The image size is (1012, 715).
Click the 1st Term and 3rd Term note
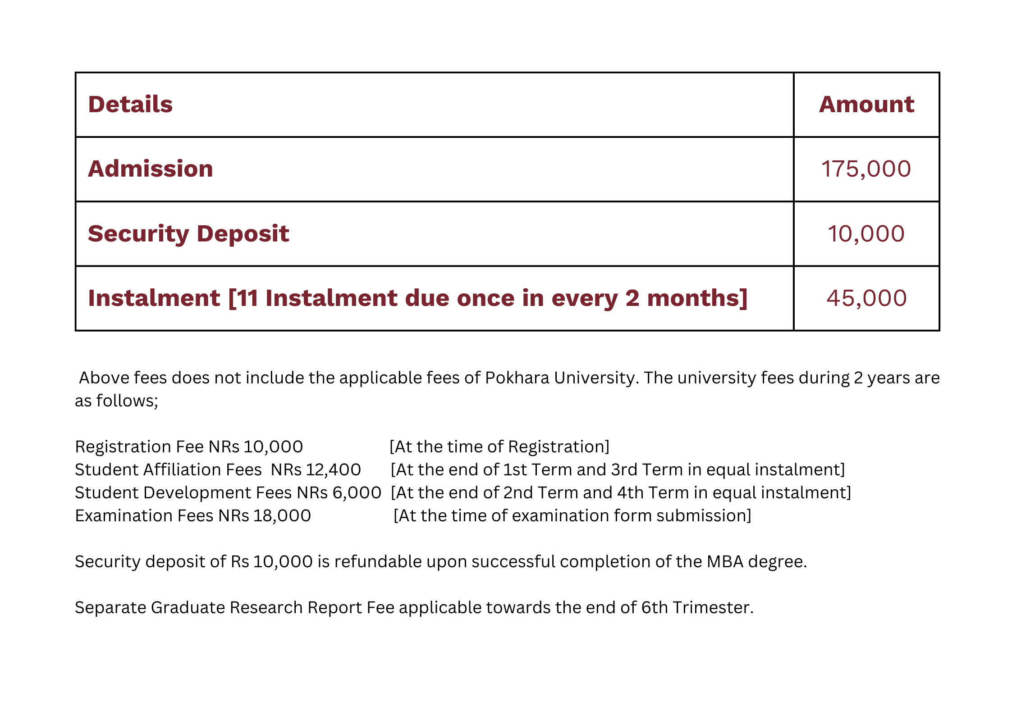pos(618,469)
